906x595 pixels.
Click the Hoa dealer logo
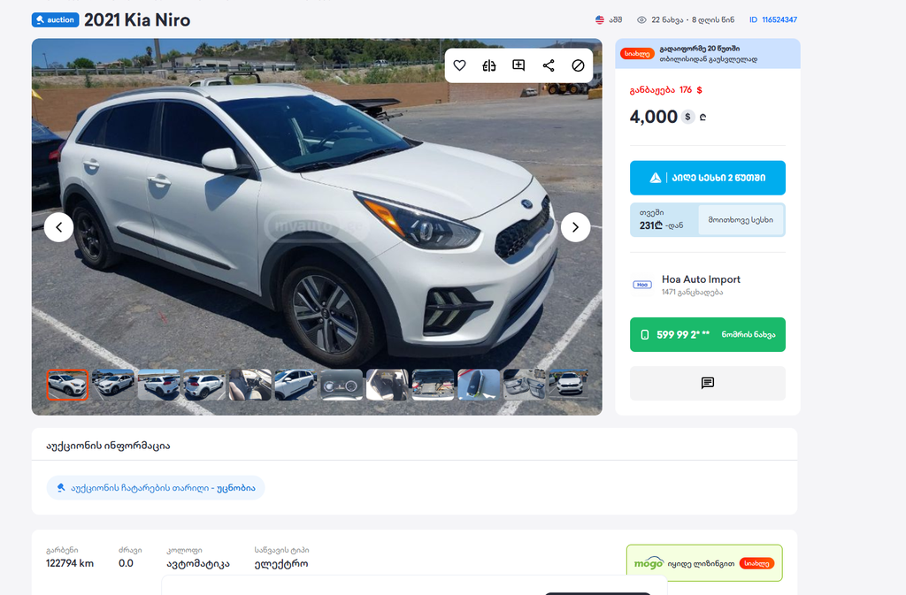pyautogui.click(x=642, y=285)
